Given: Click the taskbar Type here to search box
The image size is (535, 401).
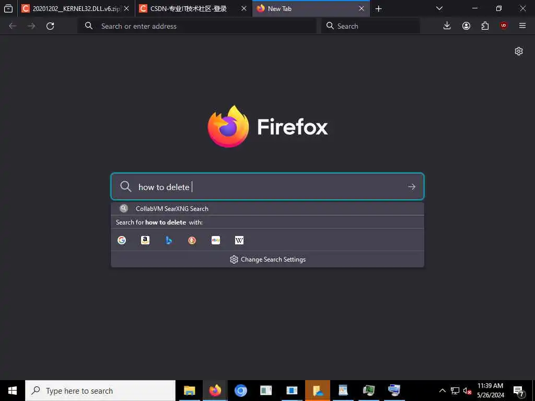Looking at the screenshot, I should coord(100,391).
